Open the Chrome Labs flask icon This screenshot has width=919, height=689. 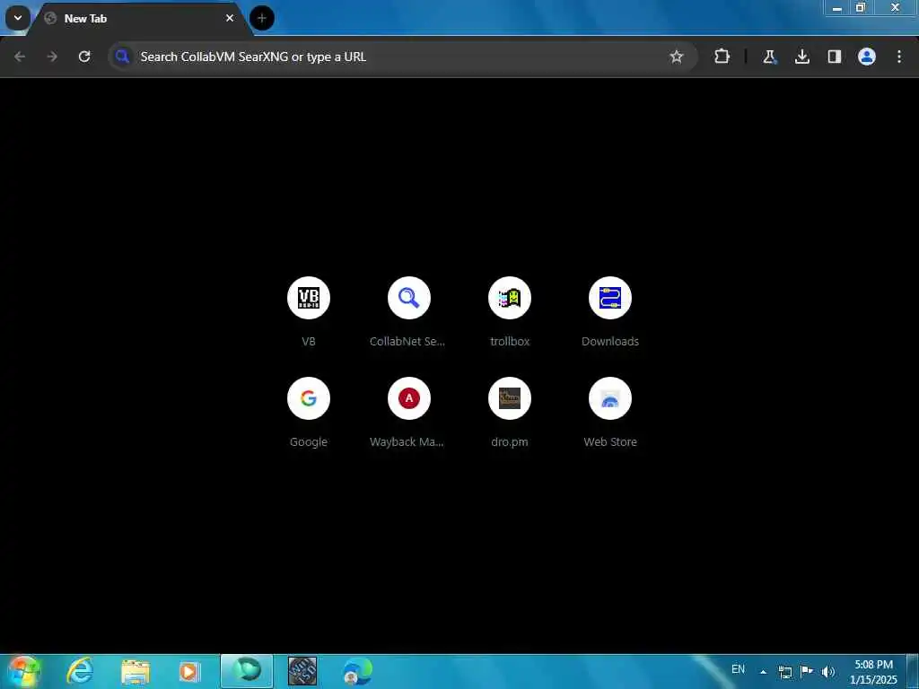(769, 57)
